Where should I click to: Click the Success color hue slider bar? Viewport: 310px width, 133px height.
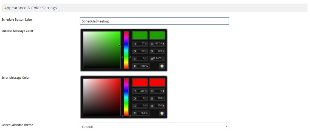[126, 50]
